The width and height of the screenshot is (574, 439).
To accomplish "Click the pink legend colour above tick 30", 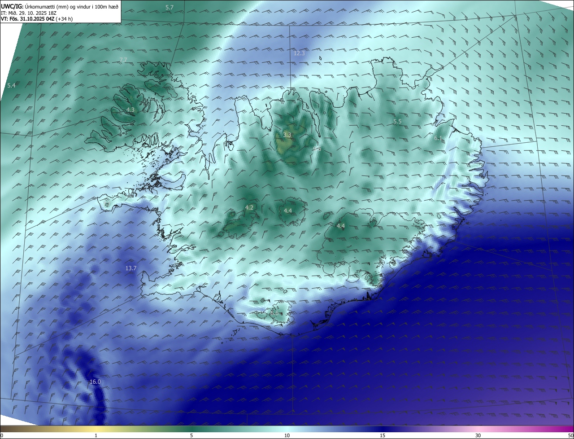I will tap(478, 429).
